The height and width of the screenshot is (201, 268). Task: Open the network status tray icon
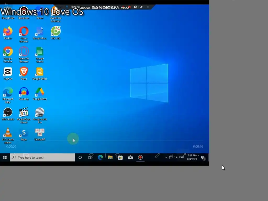tap(171, 157)
